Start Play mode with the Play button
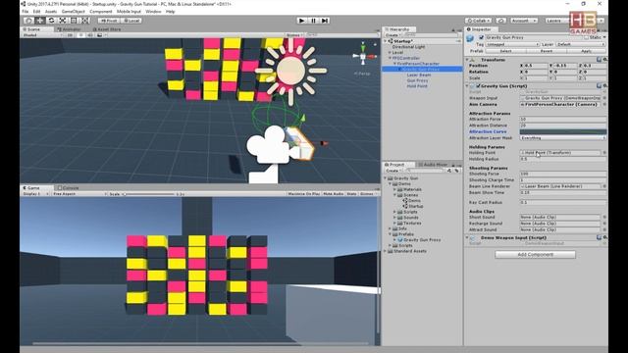 pyautogui.click(x=302, y=21)
